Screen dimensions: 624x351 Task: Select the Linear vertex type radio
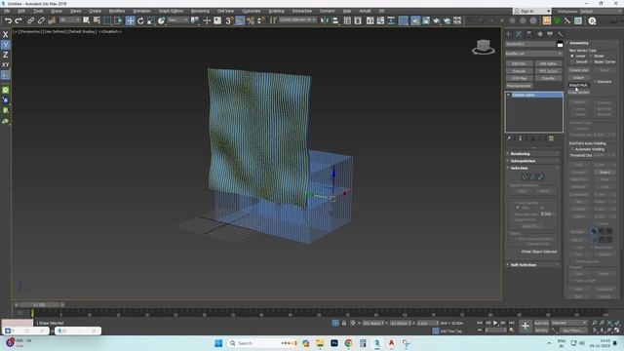tap(572, 57)
